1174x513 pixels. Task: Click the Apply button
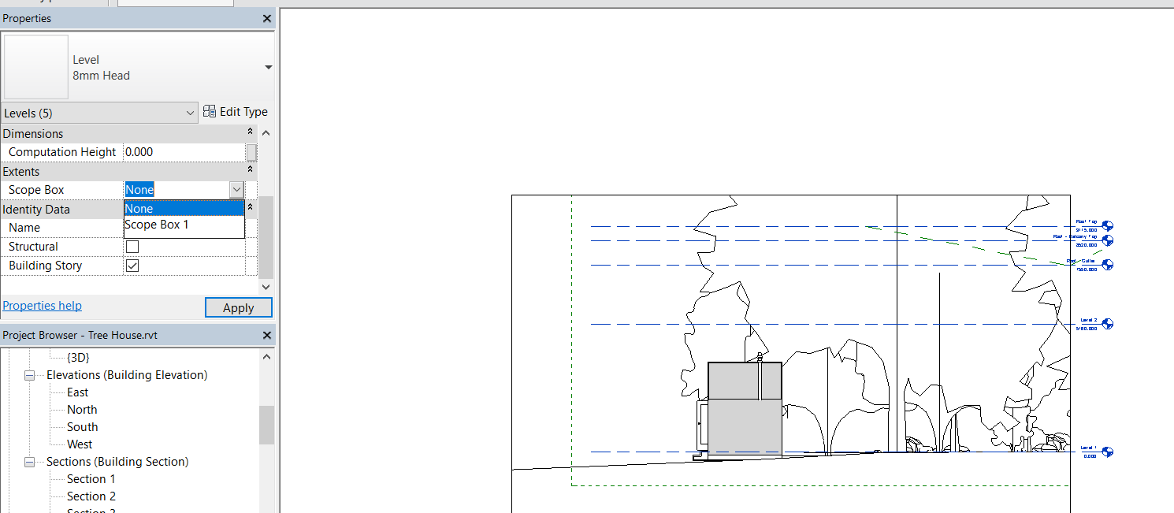coord(239,307)
